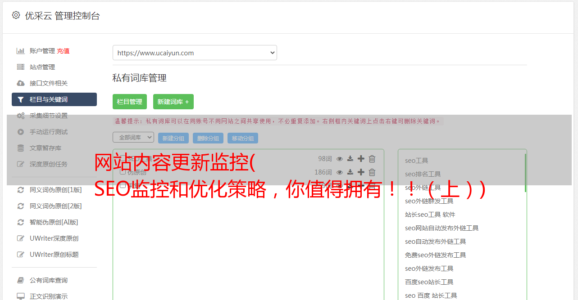
Task: Open the https://www.ucaiyun.com site dropdown
Action: point(195,53)
